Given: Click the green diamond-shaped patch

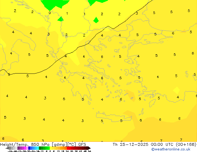Looking at the screenshot, I should point(96,20).
